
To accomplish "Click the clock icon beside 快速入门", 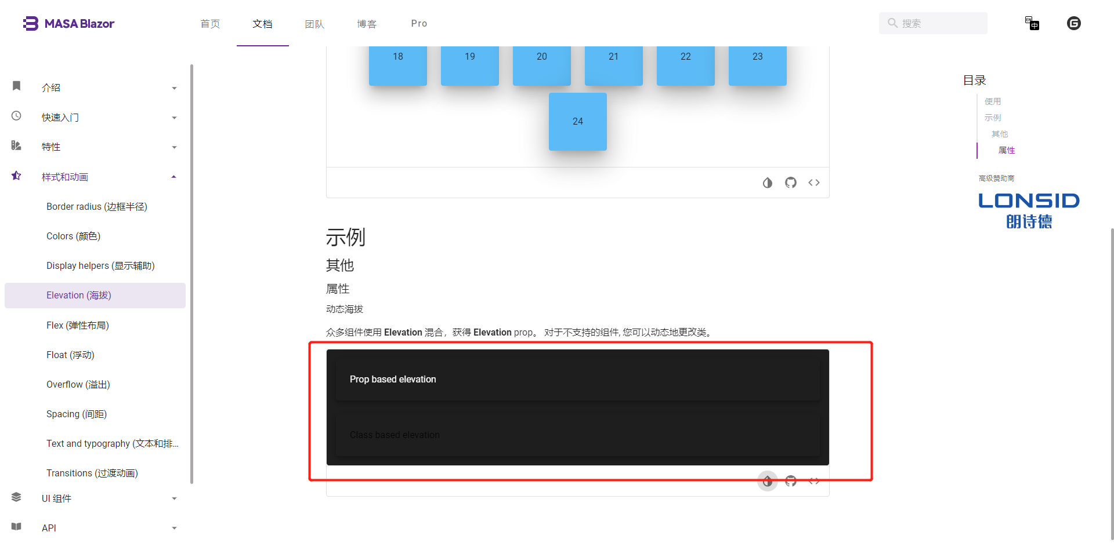I will point(16,116).
